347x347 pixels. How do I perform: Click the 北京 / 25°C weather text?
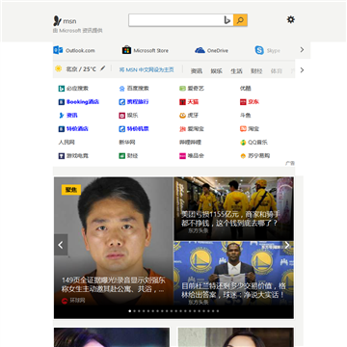81,68
